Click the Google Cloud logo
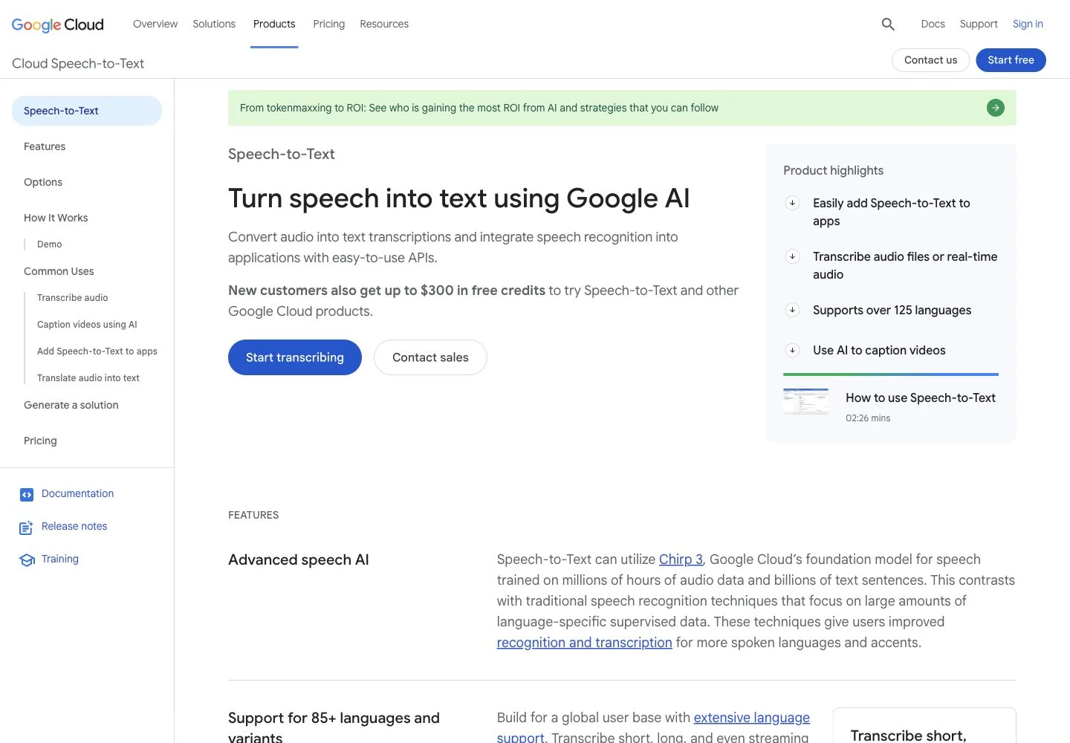The width and height of the screenshot is (1070, 743). tap(58, 25)
